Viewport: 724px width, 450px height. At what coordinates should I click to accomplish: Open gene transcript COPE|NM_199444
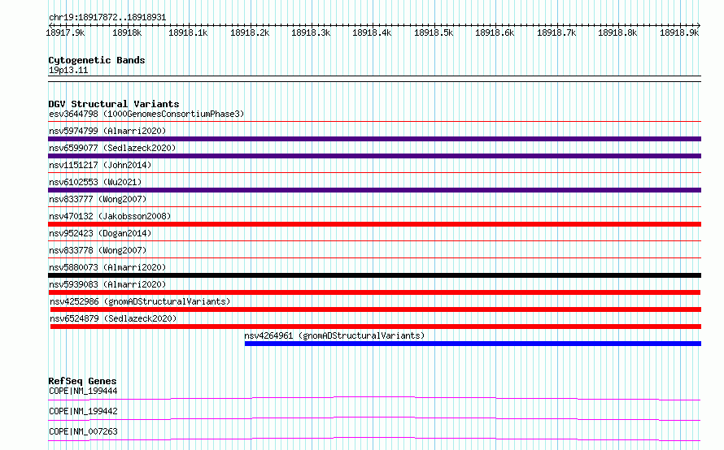point(83,391)
